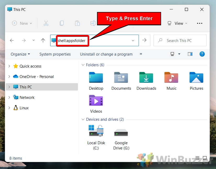Screen dimensions: 216x169
Task: Collapse the Folders (6) group
Action: click(x=83, y=65)
